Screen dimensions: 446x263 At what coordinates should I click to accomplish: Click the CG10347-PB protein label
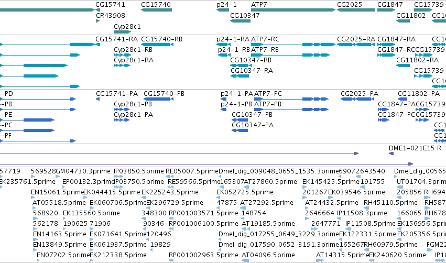tap(252, 115)
